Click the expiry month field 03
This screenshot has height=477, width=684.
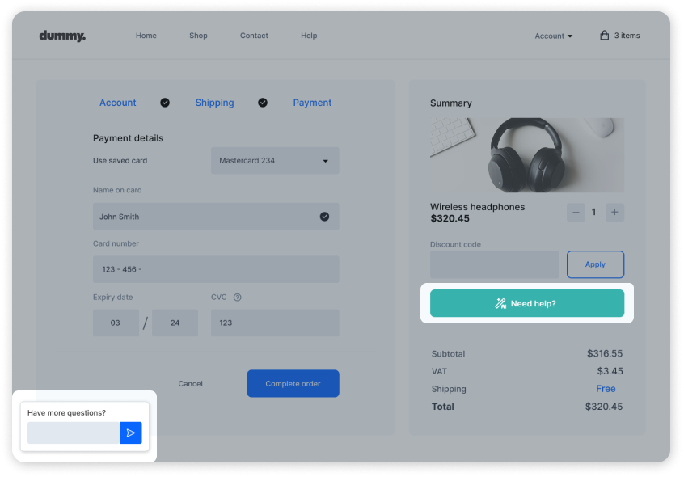click(116, 323)
